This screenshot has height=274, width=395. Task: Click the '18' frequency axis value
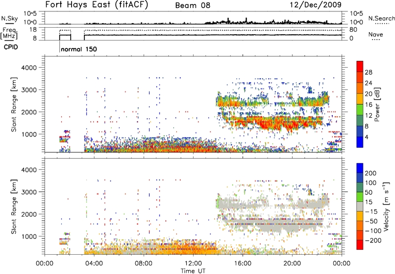click(33, 29)
